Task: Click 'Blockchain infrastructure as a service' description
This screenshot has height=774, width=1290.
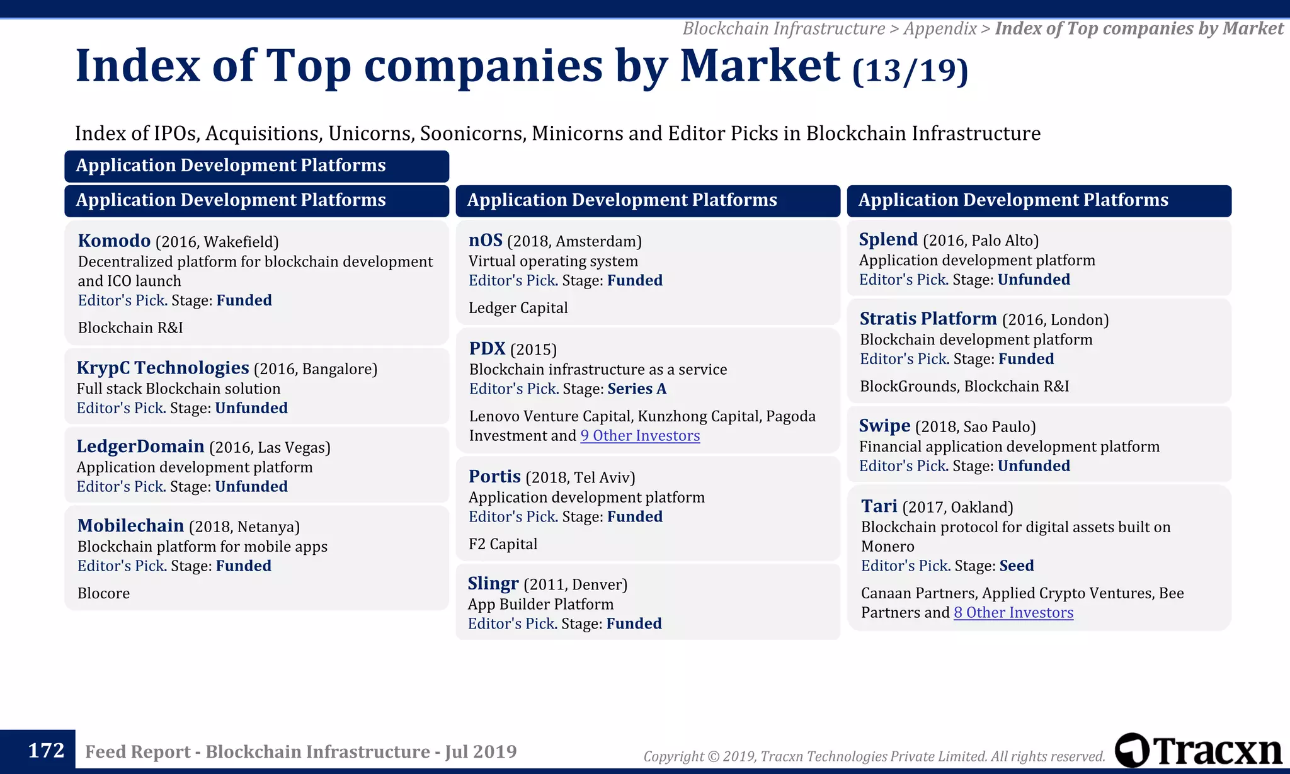Action: click(x=598, y=368)
